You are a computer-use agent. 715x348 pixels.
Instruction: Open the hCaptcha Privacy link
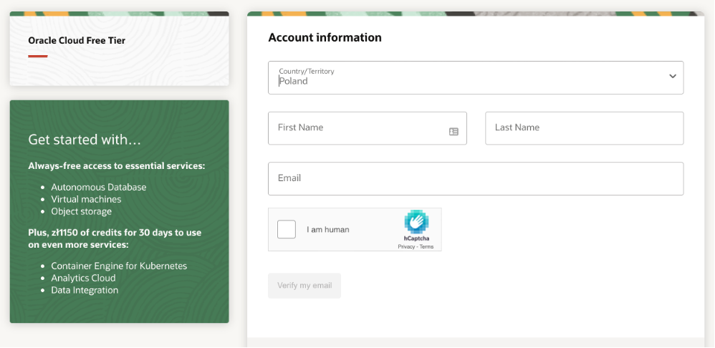pos(406,247)
